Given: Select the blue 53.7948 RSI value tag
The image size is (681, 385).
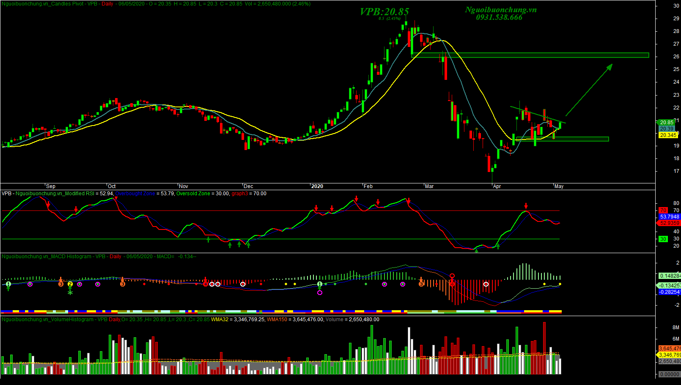Looking at the screenshot, I should pos(669,217).
